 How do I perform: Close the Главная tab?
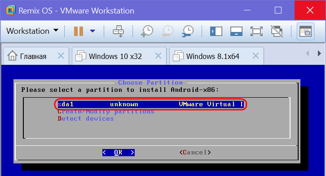tap(61, 56)
